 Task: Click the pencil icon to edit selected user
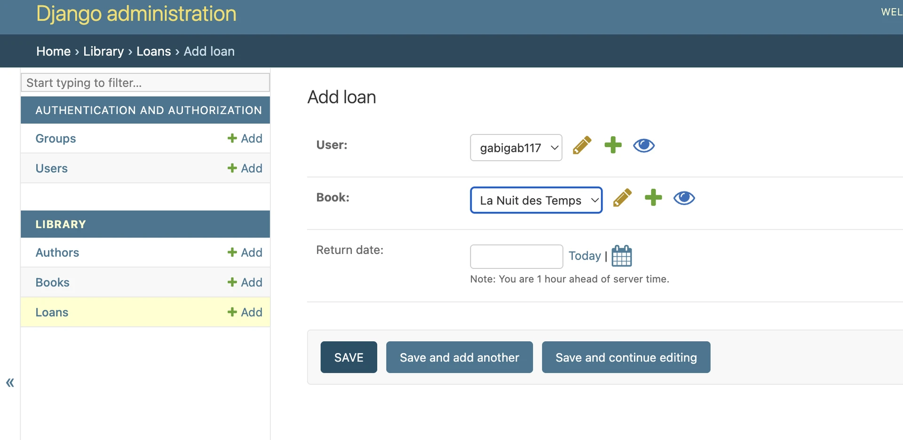coord(582,146)
